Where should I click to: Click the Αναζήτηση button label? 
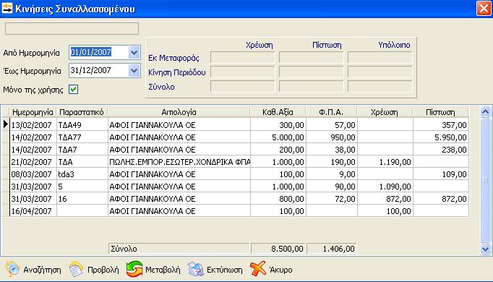click(x=42, y=270)
